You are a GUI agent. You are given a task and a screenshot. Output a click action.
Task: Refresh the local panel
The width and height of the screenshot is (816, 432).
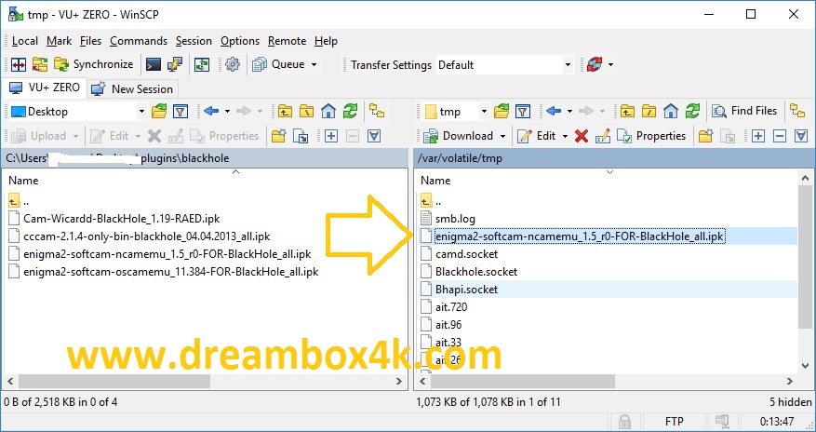(x=350, y=111)
